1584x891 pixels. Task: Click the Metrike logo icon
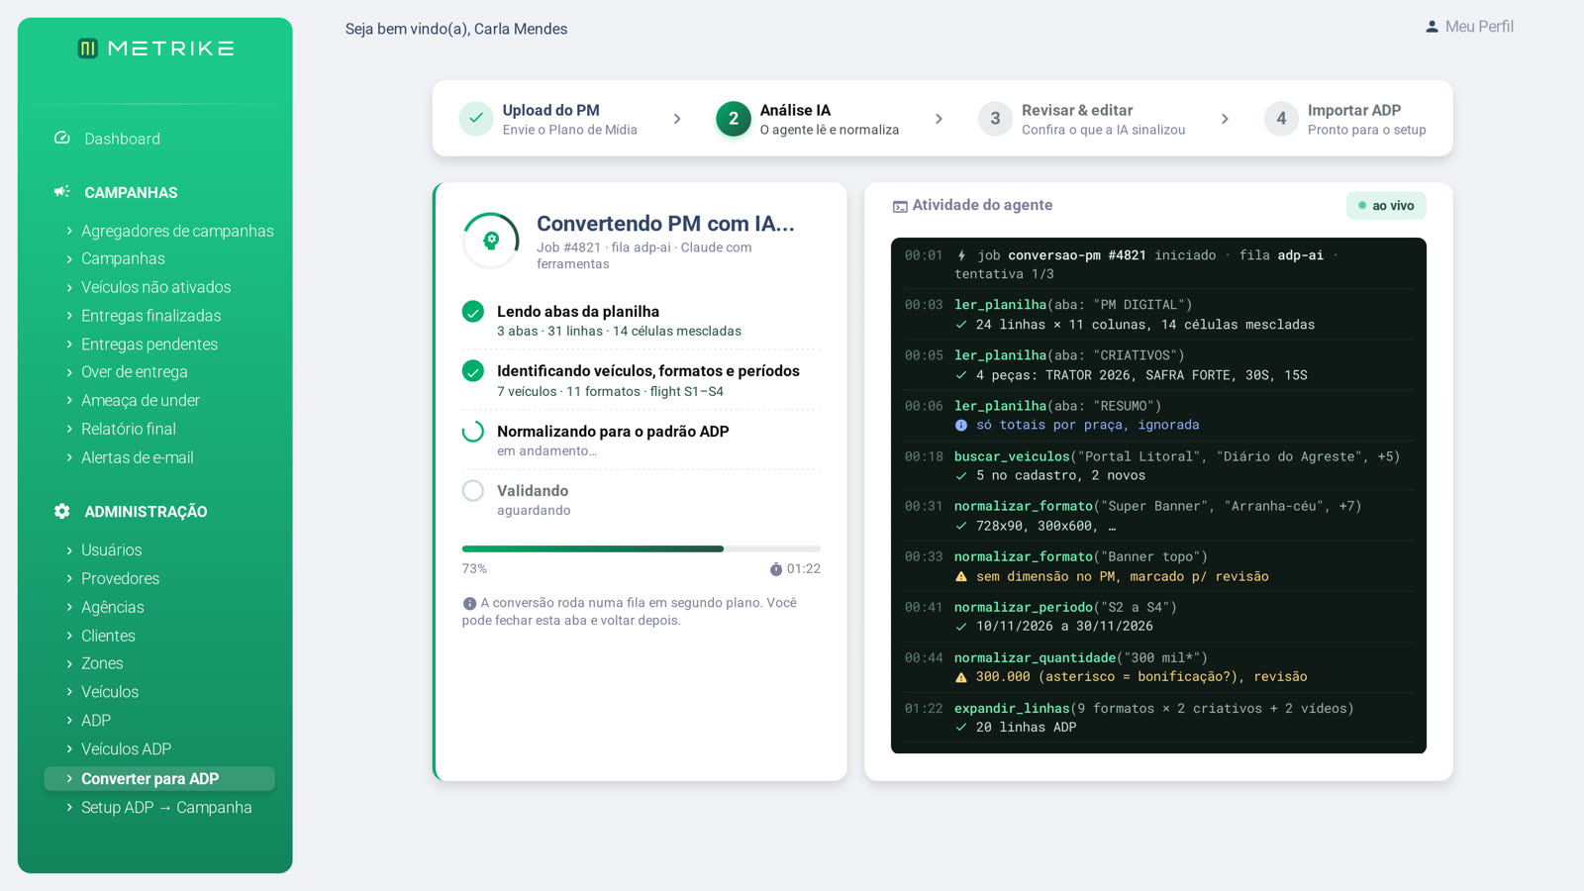pos(88,49)
